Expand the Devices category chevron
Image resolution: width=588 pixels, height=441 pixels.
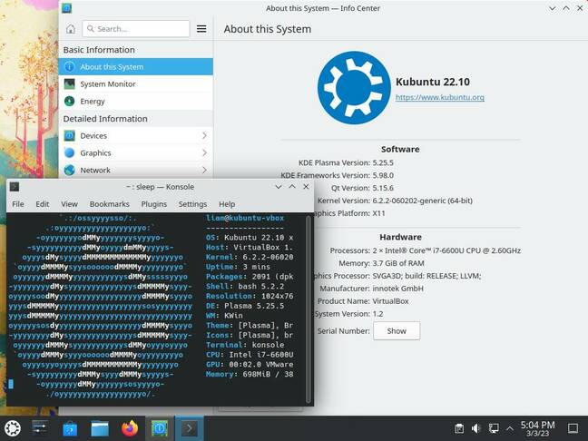(x=204, y=136)
